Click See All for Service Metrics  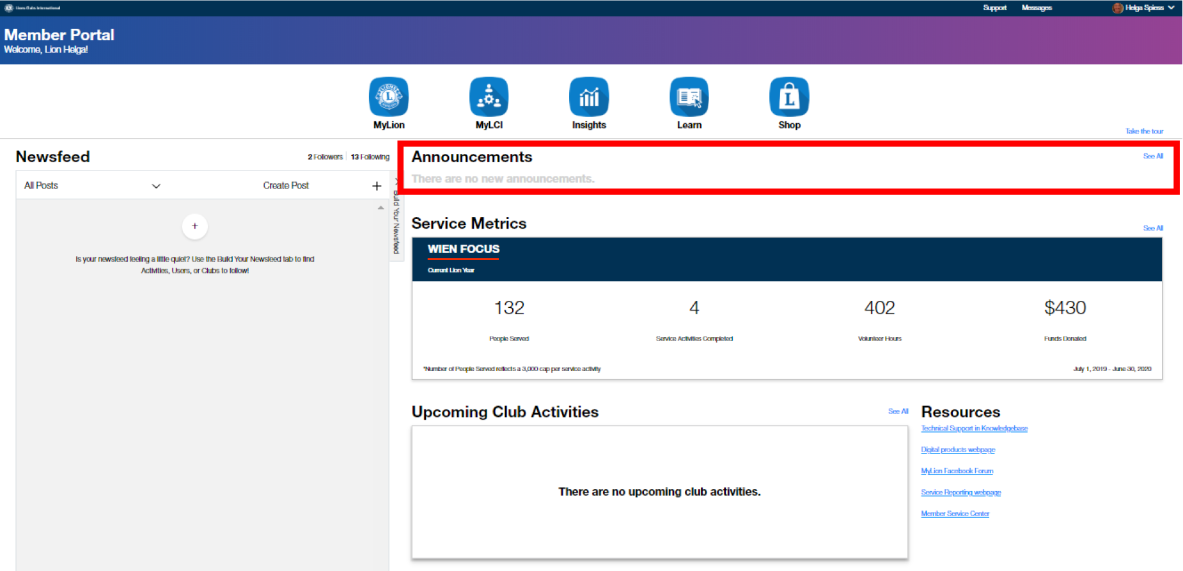pos(1153,228)
